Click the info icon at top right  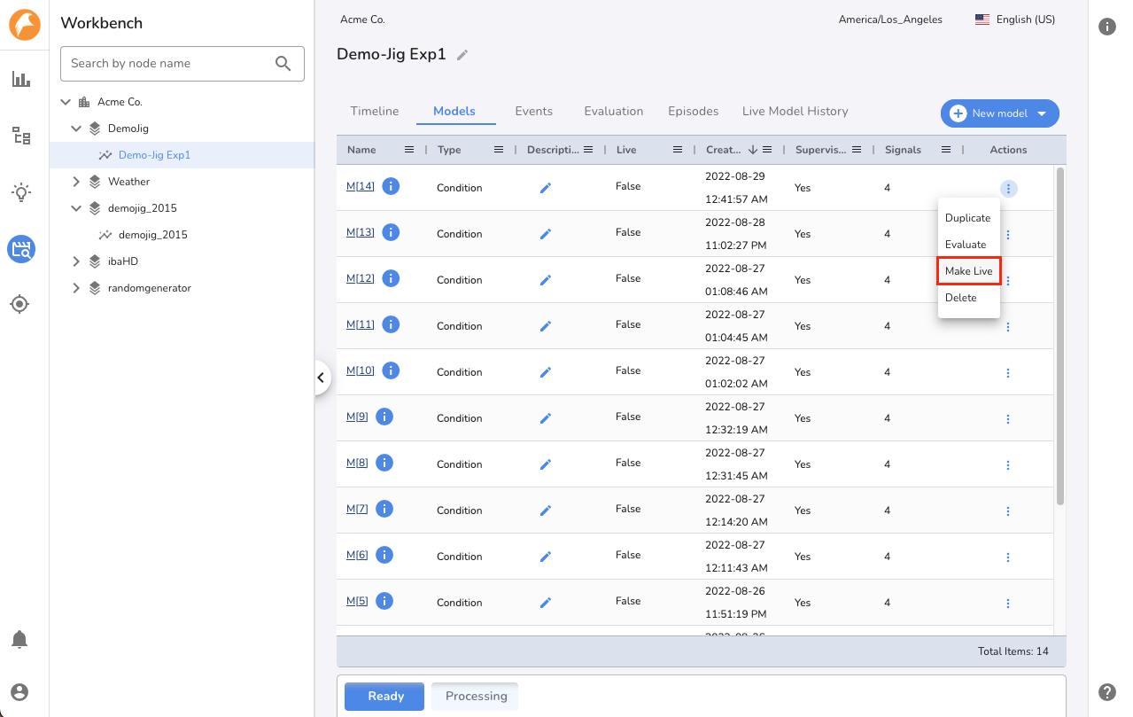pos(1106,27)
